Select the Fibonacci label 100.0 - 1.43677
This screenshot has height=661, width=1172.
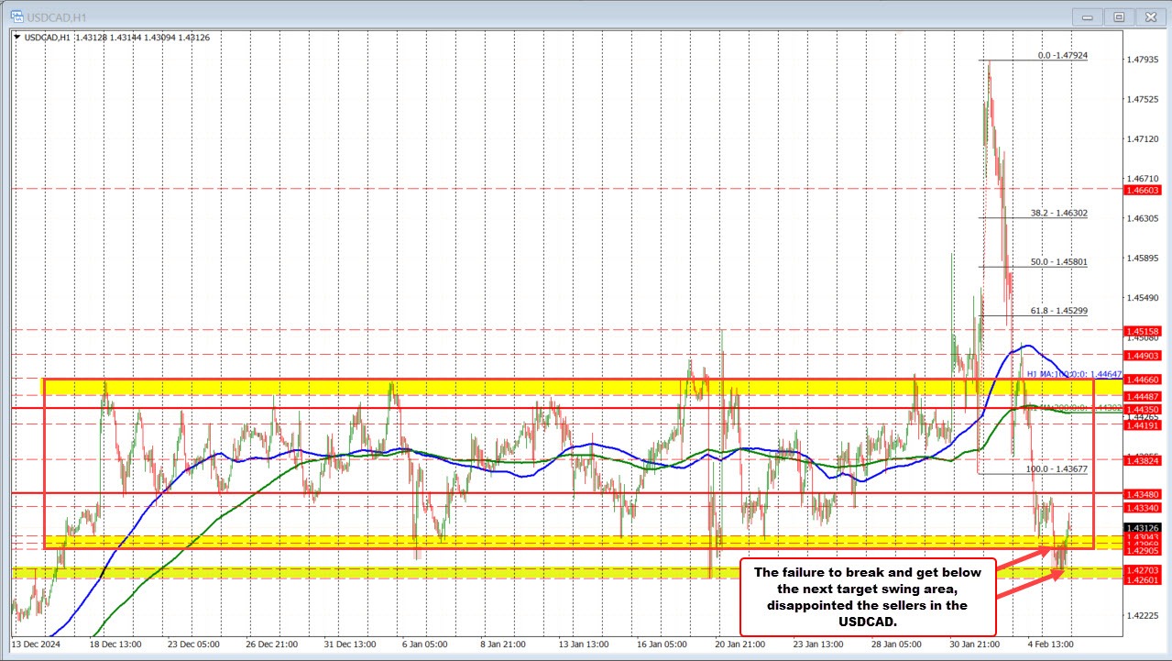(x=1056, y=468)
